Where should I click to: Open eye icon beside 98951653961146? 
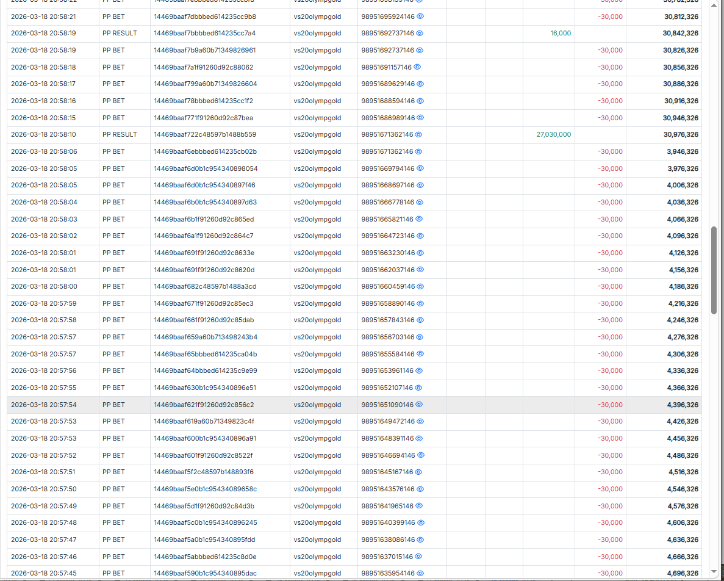(420, 371)
